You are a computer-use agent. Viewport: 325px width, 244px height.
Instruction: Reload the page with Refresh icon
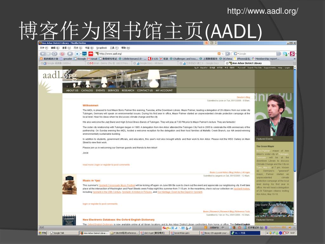click(x=55, y=54)
